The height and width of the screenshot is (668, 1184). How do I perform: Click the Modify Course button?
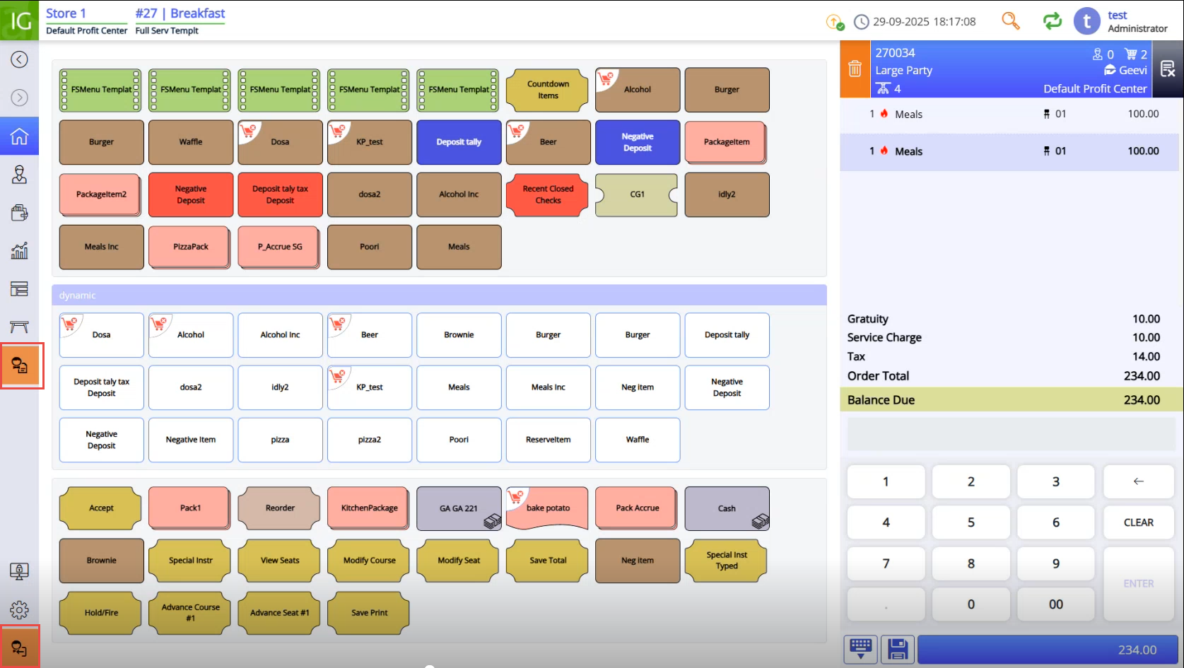pyautogui.click(x=369, y=561)
